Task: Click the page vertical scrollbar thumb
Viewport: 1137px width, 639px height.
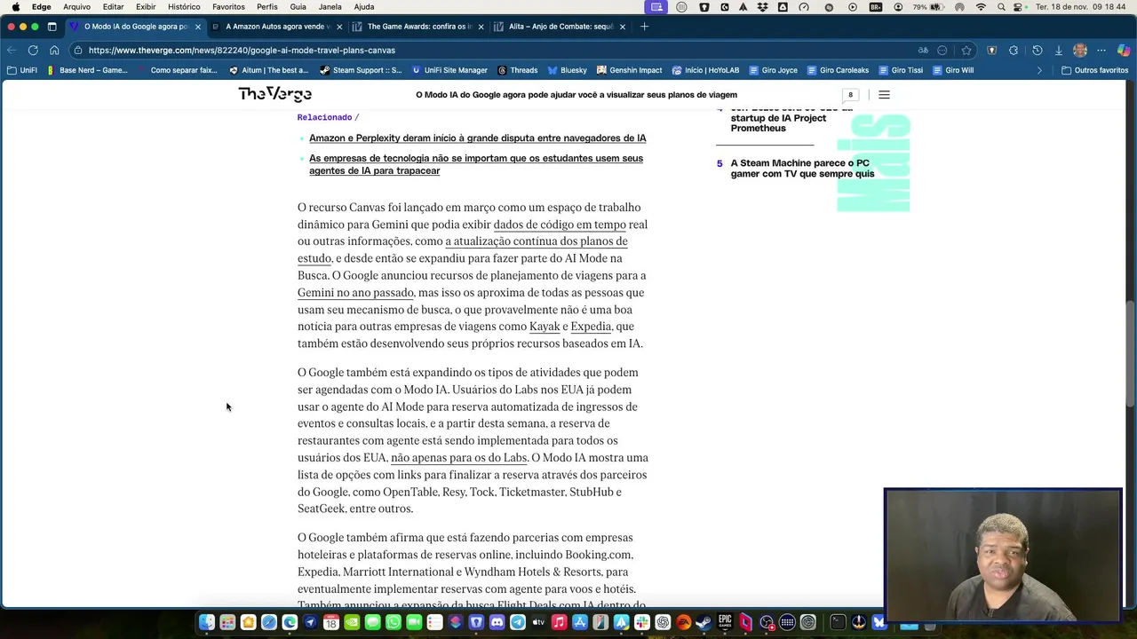Action: (1131, 353)
